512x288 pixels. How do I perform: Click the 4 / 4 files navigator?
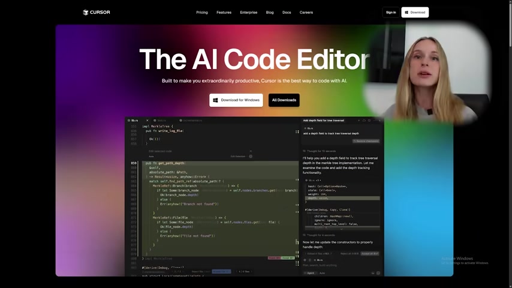(x=244, y=271)
